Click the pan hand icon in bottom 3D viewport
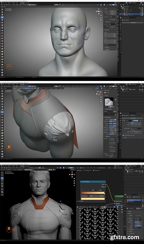144x244 pixels. (x=74, y=181)
